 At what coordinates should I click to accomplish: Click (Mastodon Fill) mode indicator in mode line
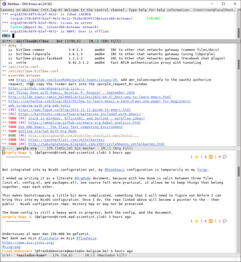pyautogui.click(x=112, y=255)
